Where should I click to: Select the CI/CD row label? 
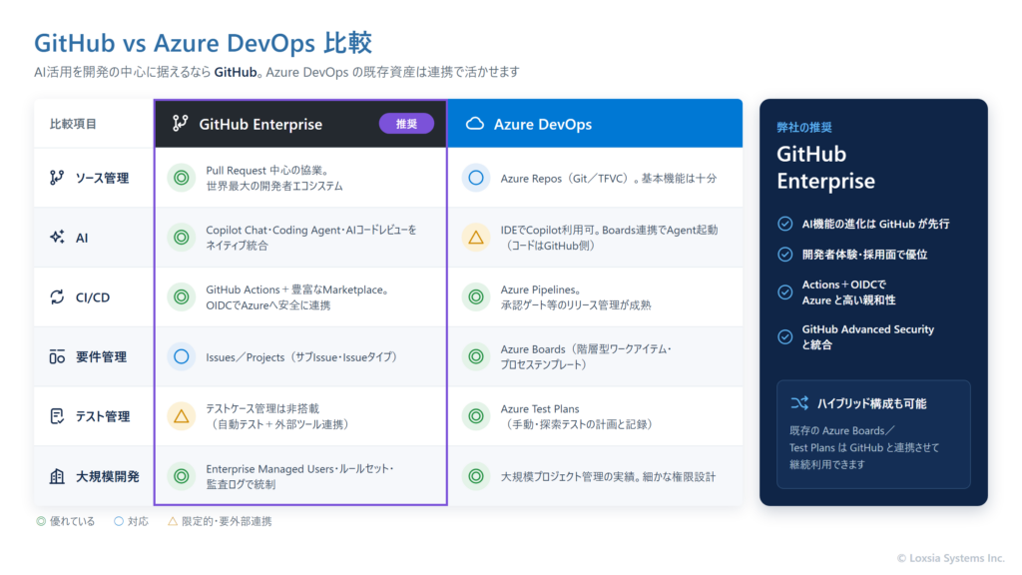(x=93, y=297)
